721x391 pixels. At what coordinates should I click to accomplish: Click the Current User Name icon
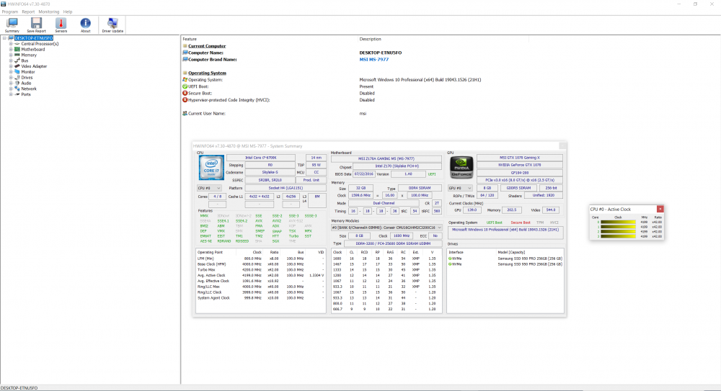coord(185,114)
